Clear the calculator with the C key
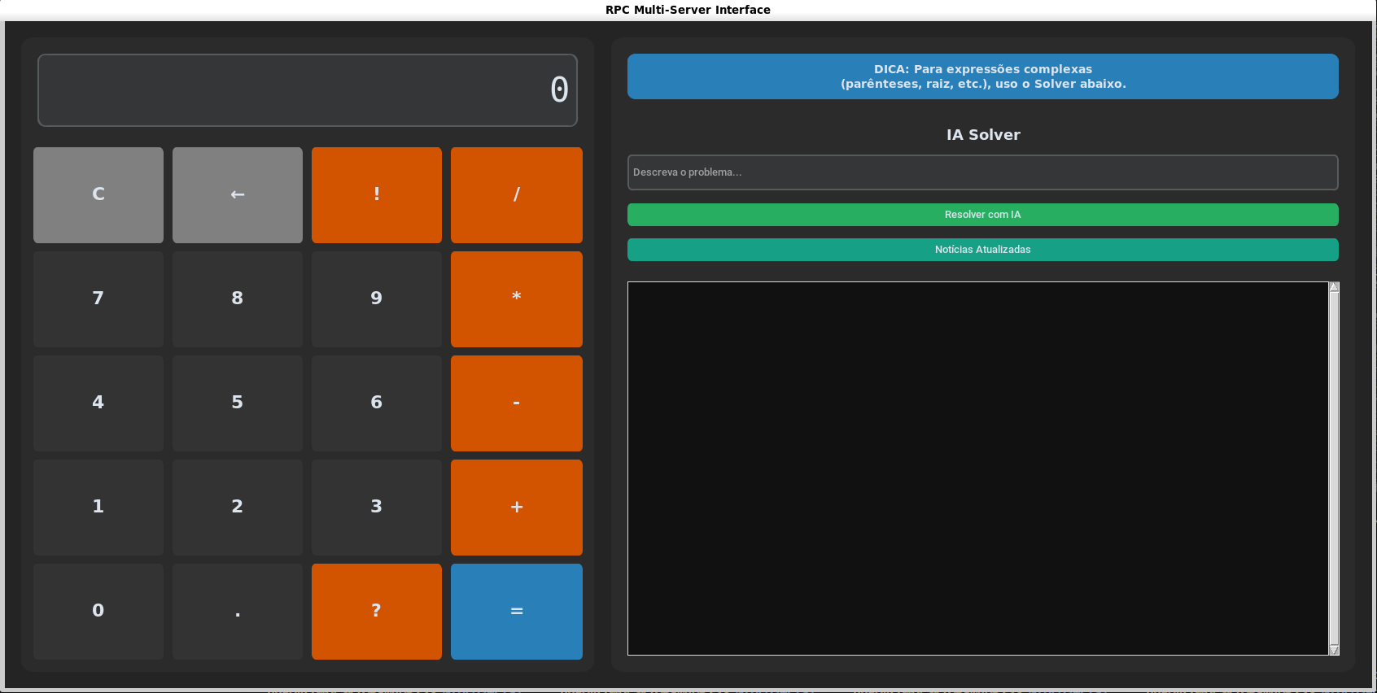This screenshot has width=1377, height=693. [98, 195]
